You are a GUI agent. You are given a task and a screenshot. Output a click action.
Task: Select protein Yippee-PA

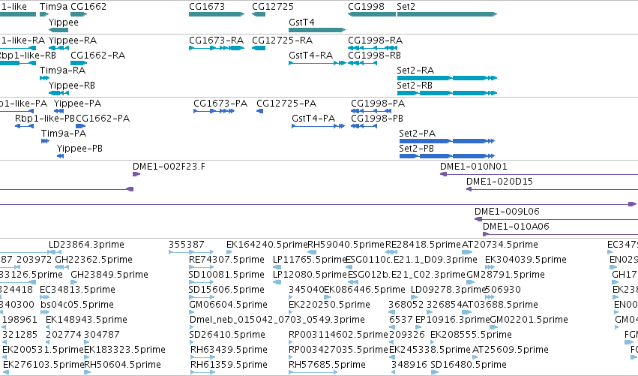59,111
